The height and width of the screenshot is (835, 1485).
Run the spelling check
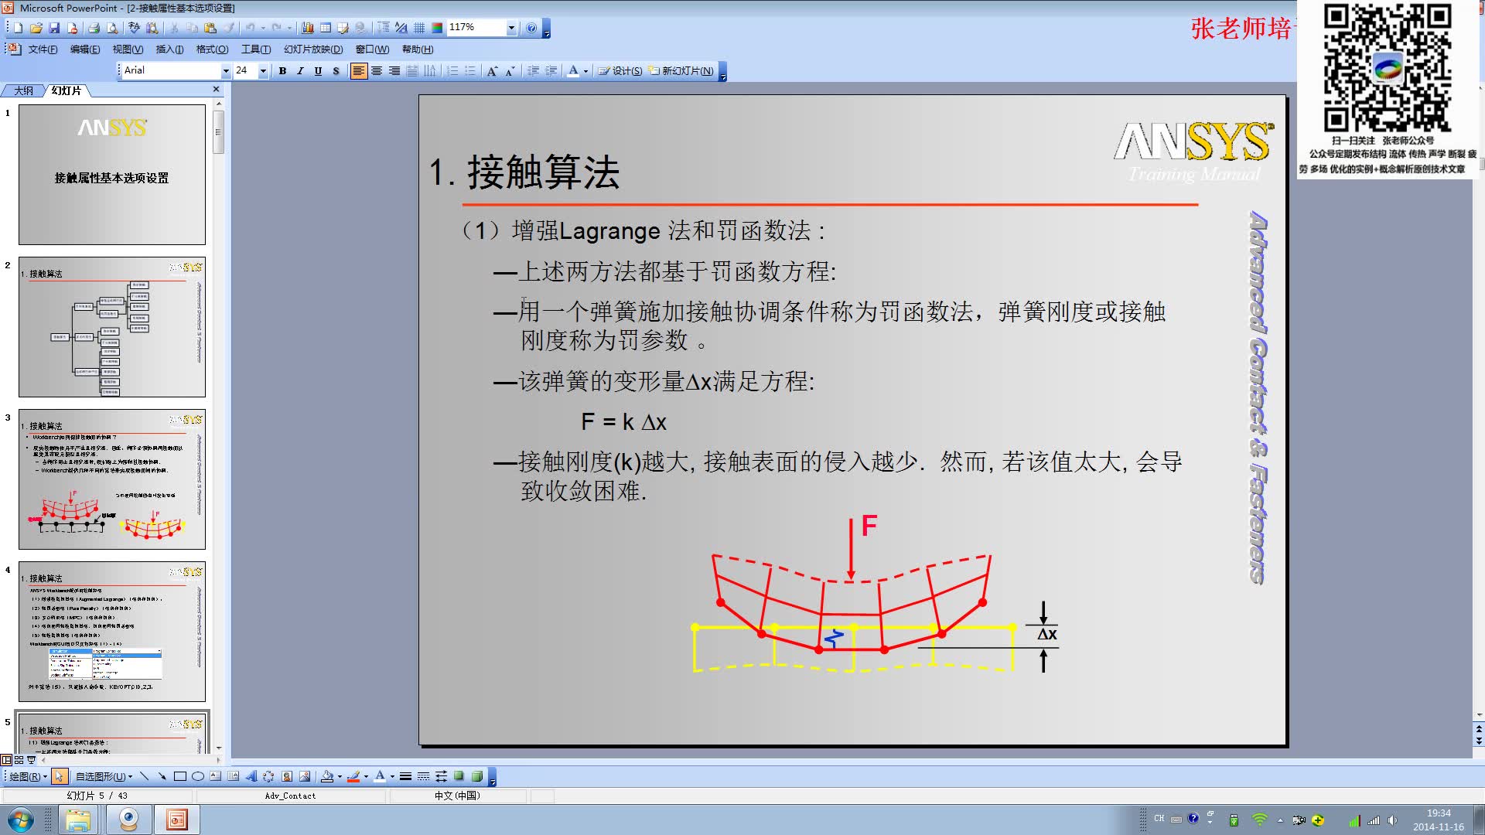(x=133, y=29)
